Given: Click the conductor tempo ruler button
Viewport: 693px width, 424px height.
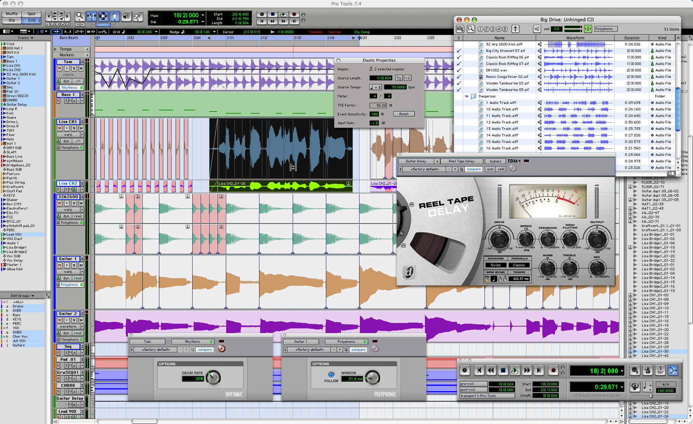Looking at the screenshot, I should pos(635,387).
